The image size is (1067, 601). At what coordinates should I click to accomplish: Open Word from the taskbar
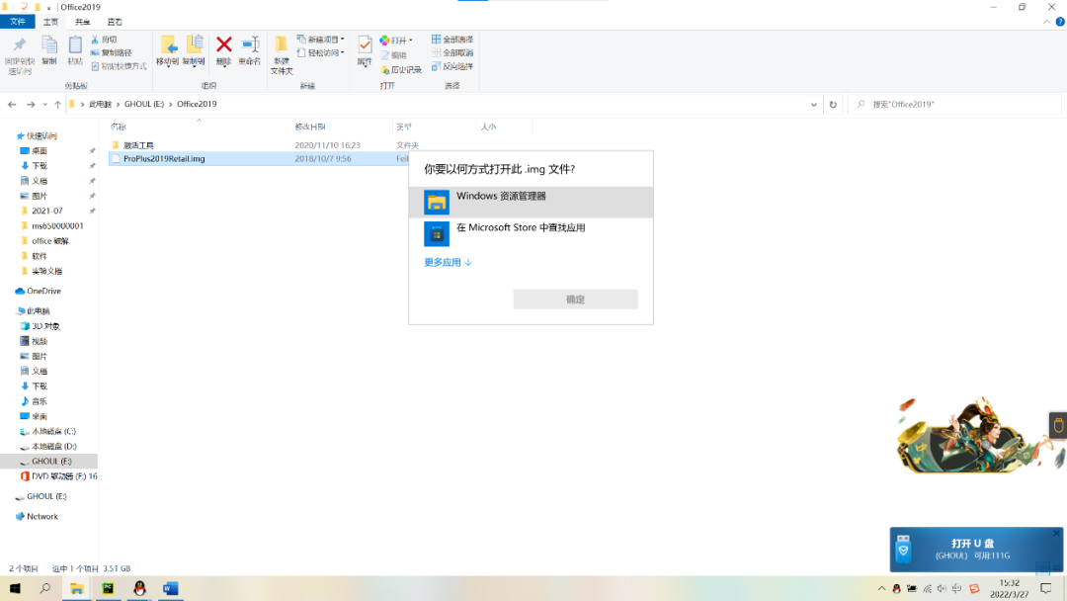170,589
